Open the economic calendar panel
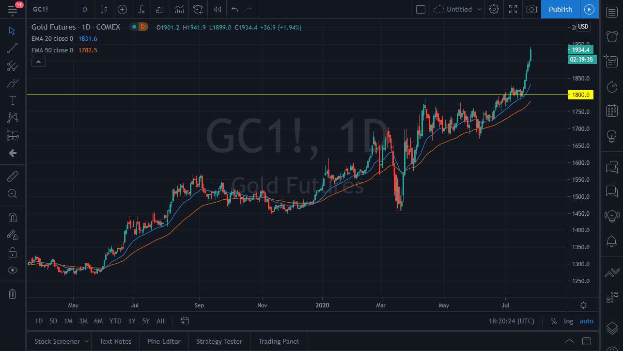 (612, 111)
